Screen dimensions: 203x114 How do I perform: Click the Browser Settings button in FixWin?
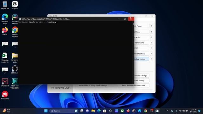141,80
